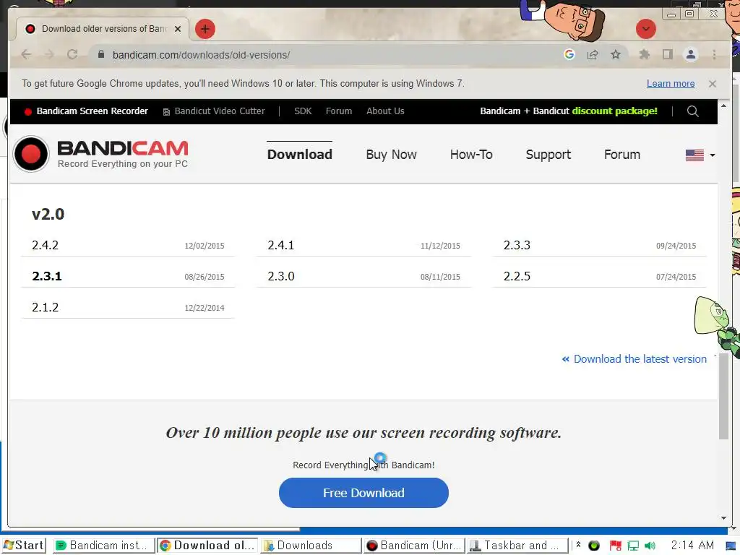Open Chrome profile avatar
740x555 pixels.
690,55
